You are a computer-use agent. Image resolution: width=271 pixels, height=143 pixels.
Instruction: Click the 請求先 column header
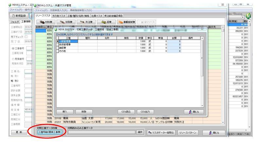point(212,27)
